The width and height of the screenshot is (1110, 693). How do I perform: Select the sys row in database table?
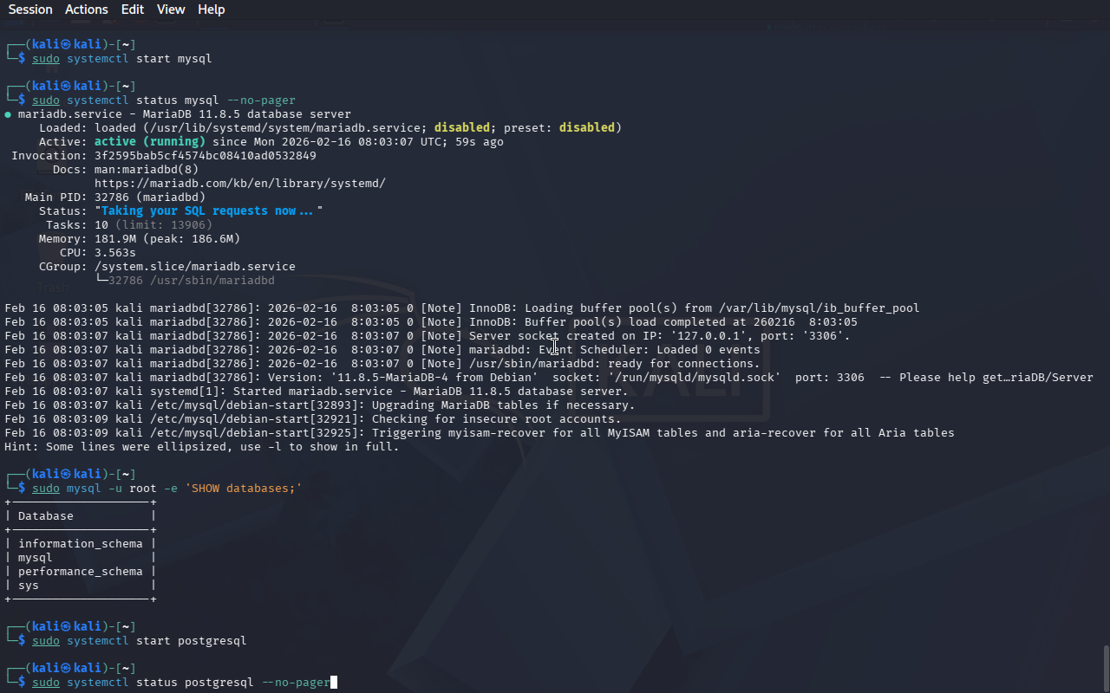(x=29, y=586)
